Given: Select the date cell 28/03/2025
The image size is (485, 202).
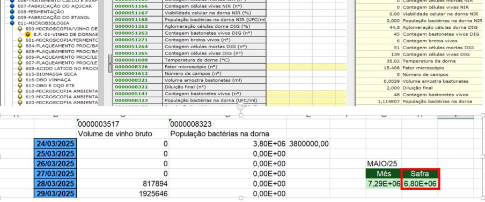Looking at the screenshot, I should pos(55,184).
